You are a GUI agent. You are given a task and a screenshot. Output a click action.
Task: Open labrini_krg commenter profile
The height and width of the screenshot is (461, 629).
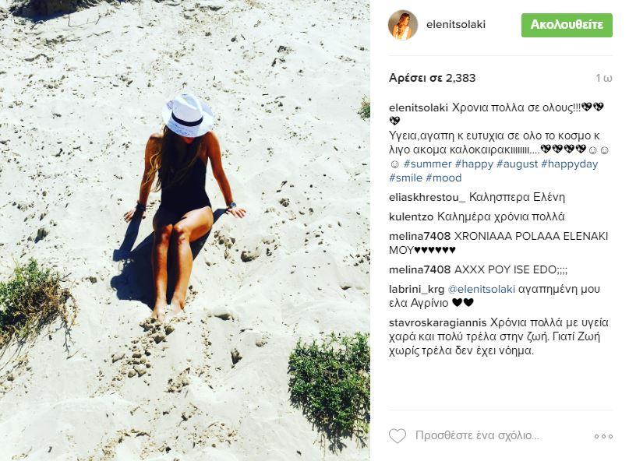coord(416,290)
